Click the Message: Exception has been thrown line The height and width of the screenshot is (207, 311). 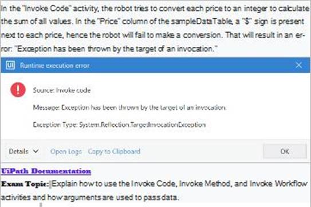[x=129, y=108]
